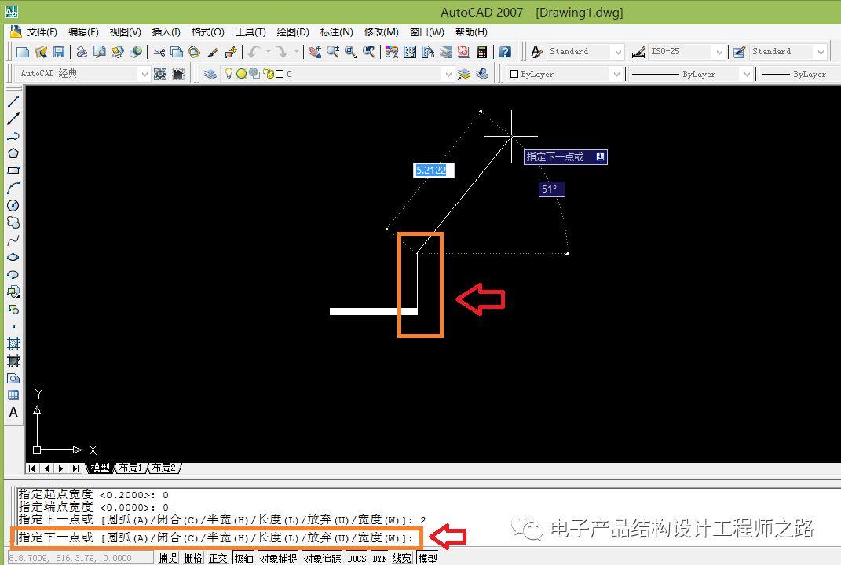
Task: Open the Standard table style dropdown
Action: click(x=821, y=52)
